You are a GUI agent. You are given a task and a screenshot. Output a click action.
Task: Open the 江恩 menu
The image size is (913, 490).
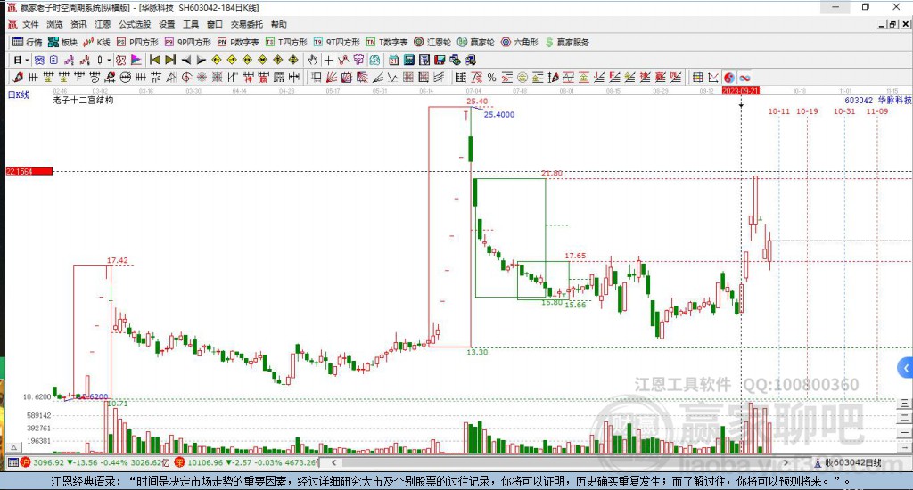(x=103, y=24)
